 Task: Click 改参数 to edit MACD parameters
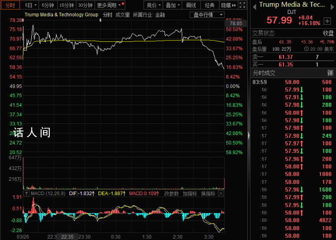[171, 193]
